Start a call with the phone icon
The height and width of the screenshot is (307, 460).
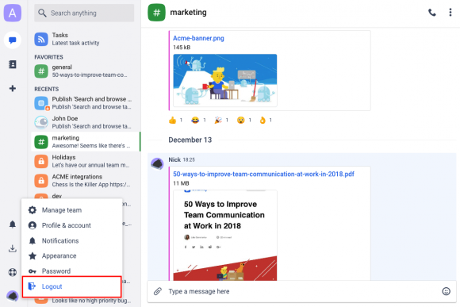click(x=431, y=13)
